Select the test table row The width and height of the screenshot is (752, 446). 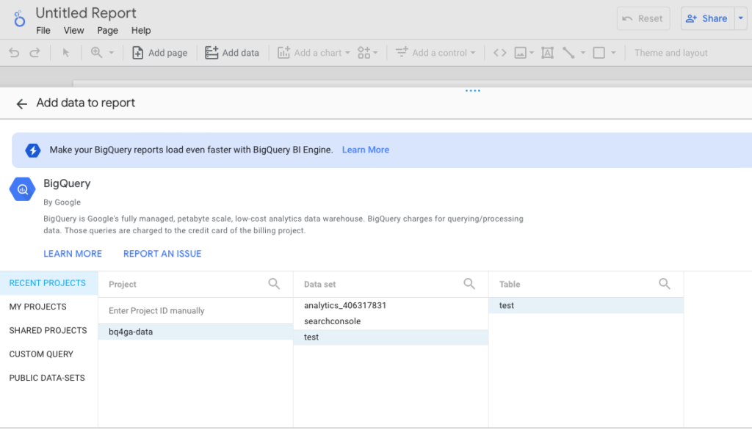(x=586, y=306)
